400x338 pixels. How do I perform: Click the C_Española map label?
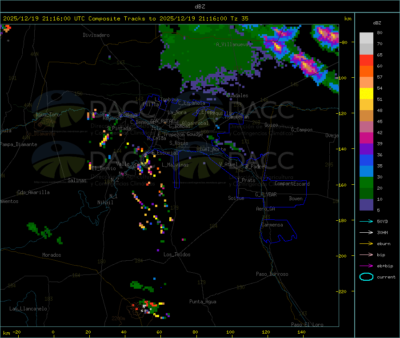click(192, 103)
